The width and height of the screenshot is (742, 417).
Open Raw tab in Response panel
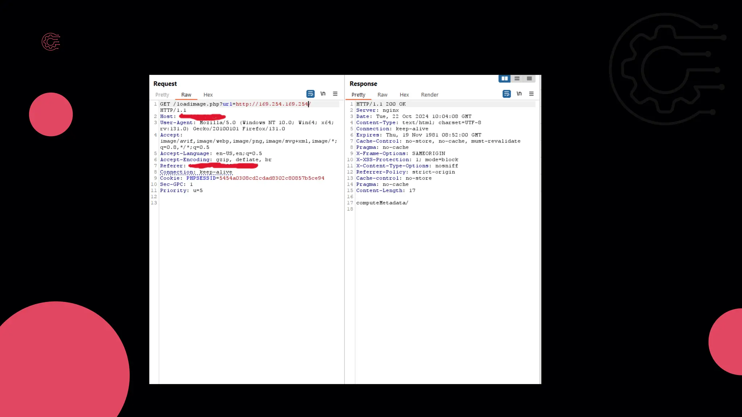click(x=382, y=95)
